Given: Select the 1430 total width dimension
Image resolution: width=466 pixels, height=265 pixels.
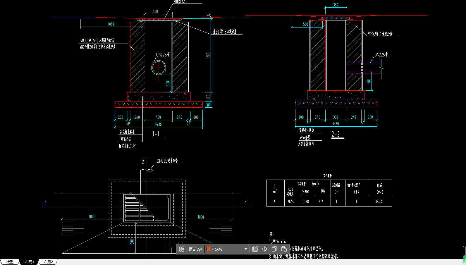Looking at the screenshot, I should pyautogui.click(x=158, y=124).
